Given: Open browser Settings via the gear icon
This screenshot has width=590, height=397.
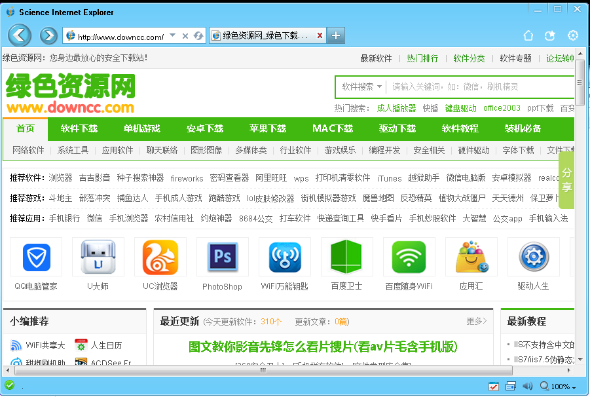Looking at the screenshot, I should pos(573,35).
